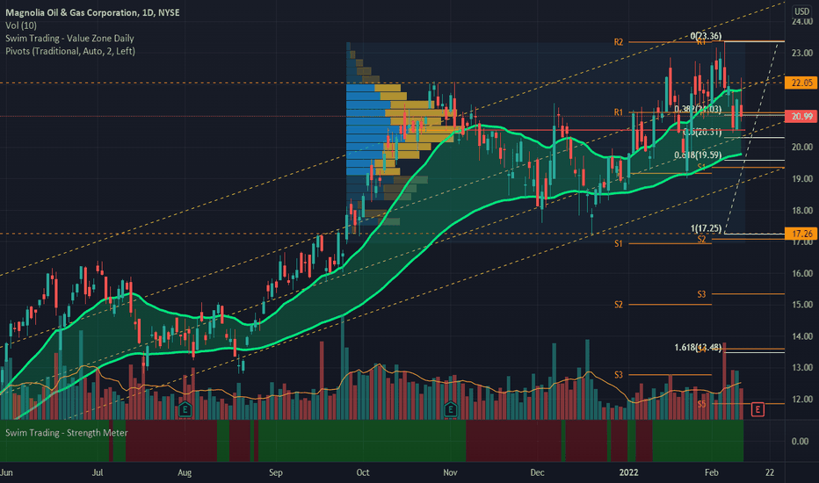The image size is (819, 483).
Task: Click the Jul label on time axis
Action: [x=98, y=472]
